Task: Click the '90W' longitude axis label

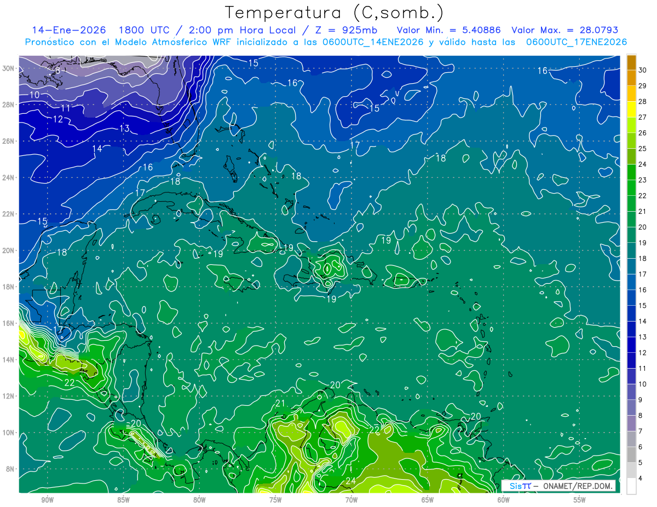Action: click(x=47, y=500)
